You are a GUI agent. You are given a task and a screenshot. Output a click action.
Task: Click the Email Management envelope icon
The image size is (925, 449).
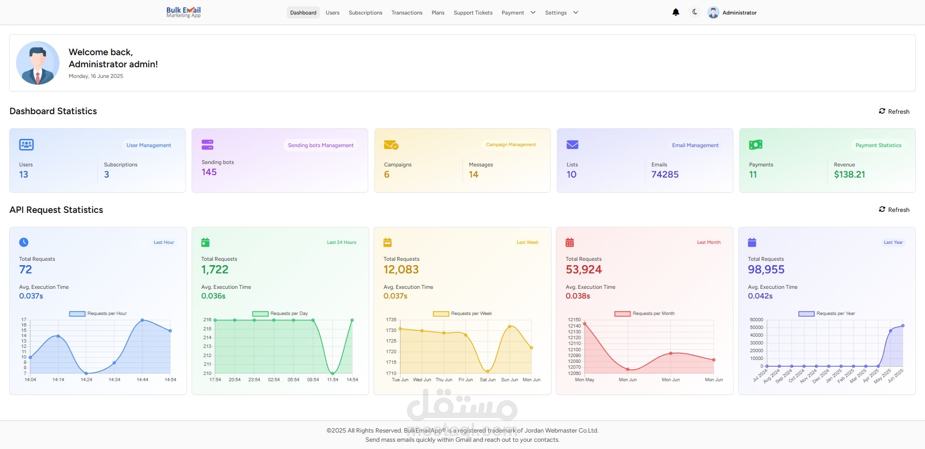pyautogui.click(x=573, y=145)
